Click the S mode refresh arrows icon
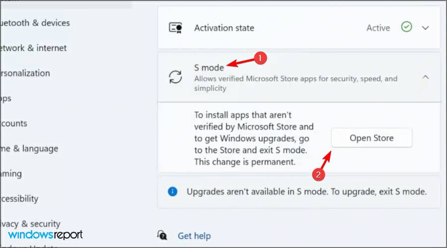Screen dimensions: 447x248 [175, 77]
